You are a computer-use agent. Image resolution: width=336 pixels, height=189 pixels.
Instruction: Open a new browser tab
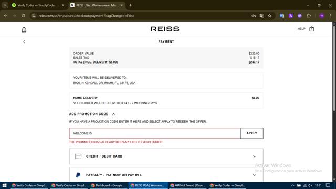(130, 5)
